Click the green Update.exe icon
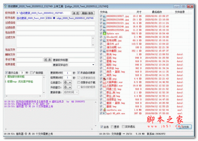The width and height of the screenshot is (198, 141). click(x=104, y=33)
